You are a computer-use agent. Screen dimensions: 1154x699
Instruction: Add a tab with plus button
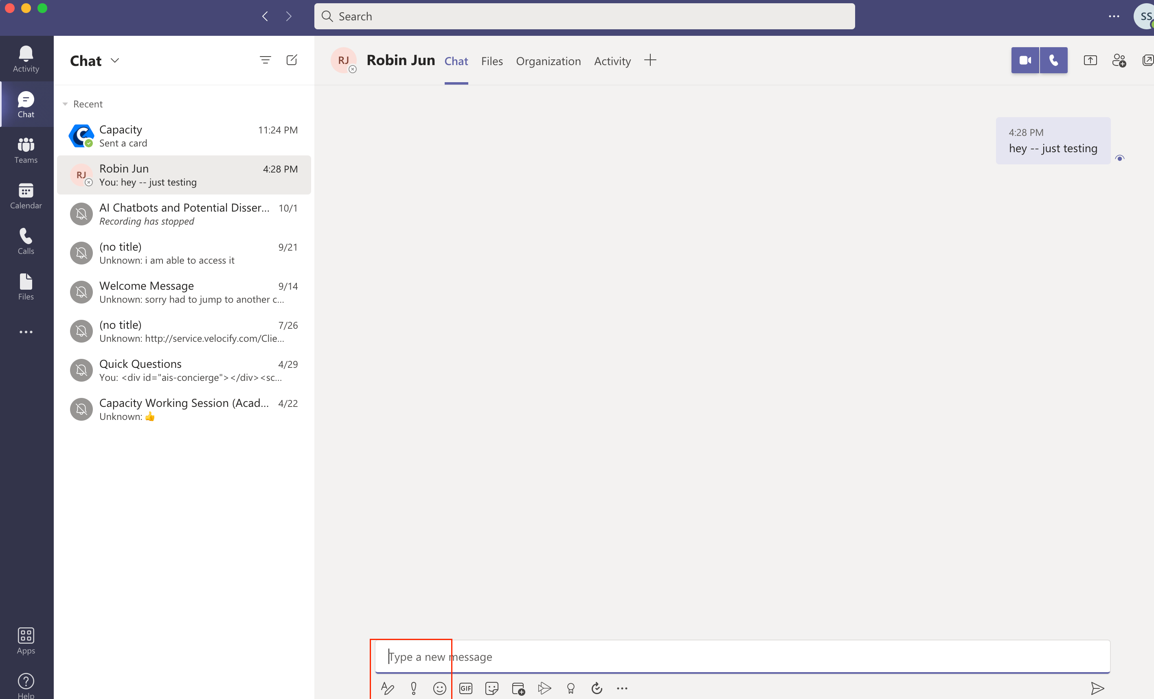pyautogui.click(x=650, y=60)
